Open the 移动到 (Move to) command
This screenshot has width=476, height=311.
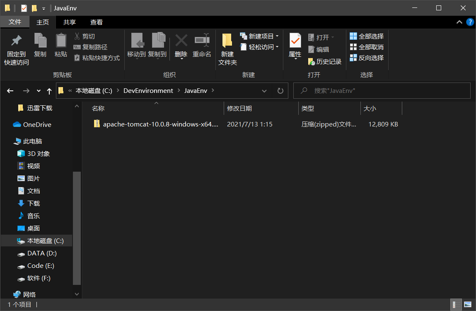pyautogui.click(x=136, y=46)
